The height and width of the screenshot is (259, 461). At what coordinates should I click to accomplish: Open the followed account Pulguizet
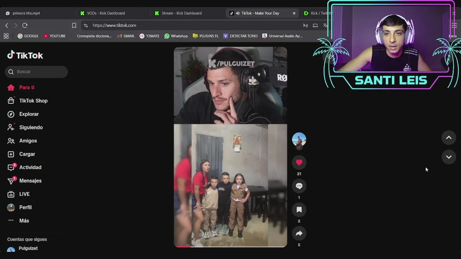(28, 249)
